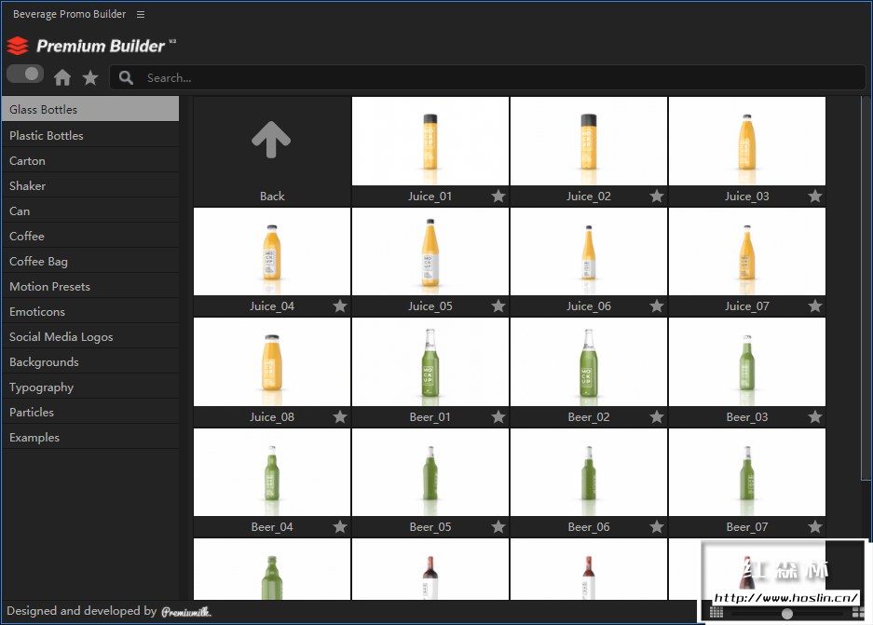Show favorites with the star toolbar icon

[x=90, y=77]
